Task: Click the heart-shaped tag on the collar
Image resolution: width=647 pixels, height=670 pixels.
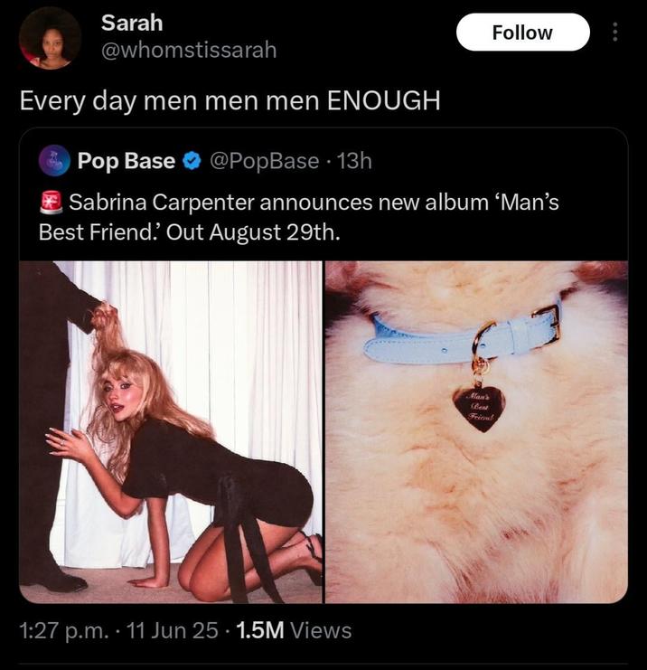Action: tap(479, 408)
